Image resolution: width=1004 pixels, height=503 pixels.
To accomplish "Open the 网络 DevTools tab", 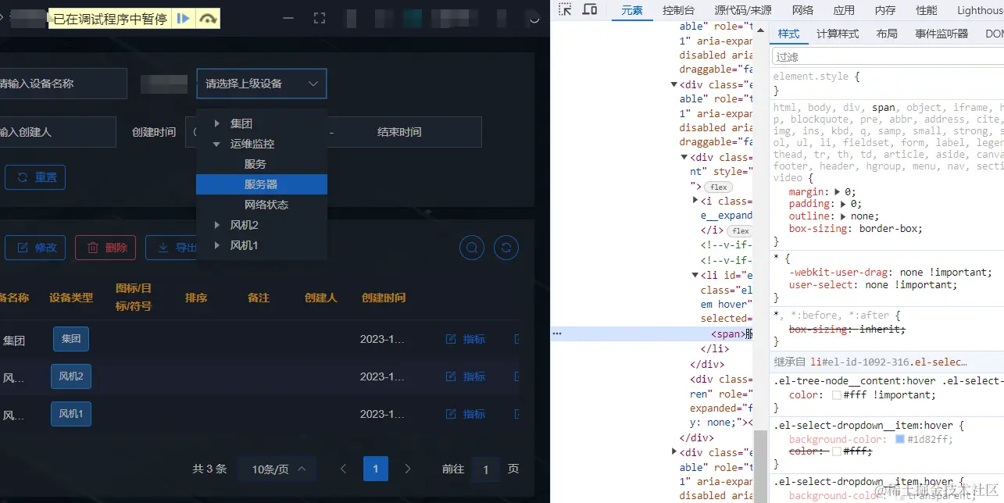I will [x=802, y=10].
